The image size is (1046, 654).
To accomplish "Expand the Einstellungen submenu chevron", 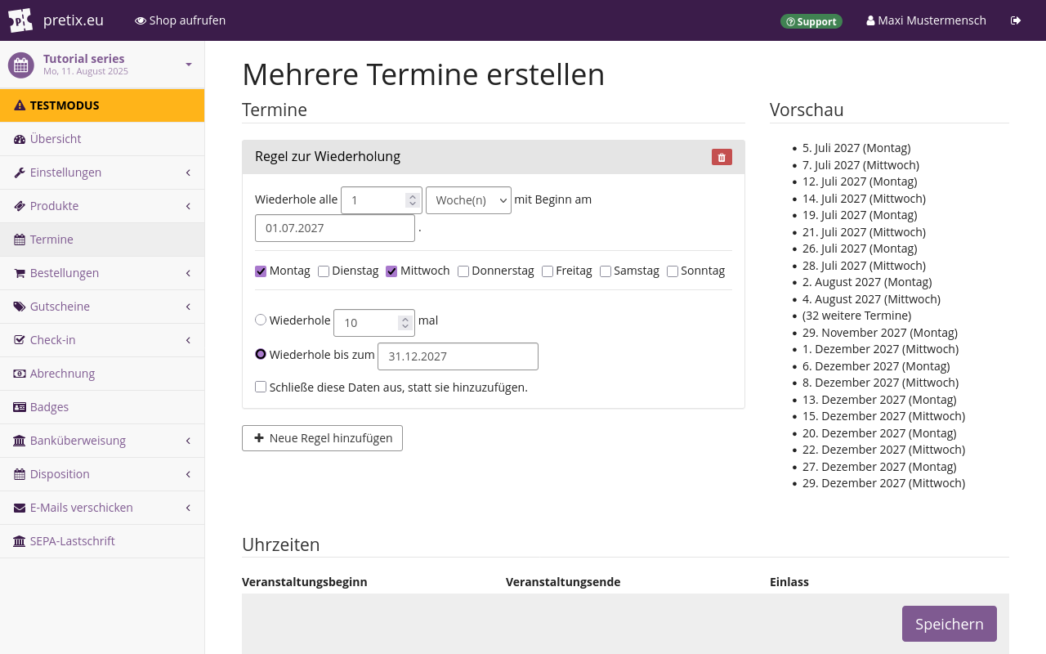I will [x=188, y=172].
